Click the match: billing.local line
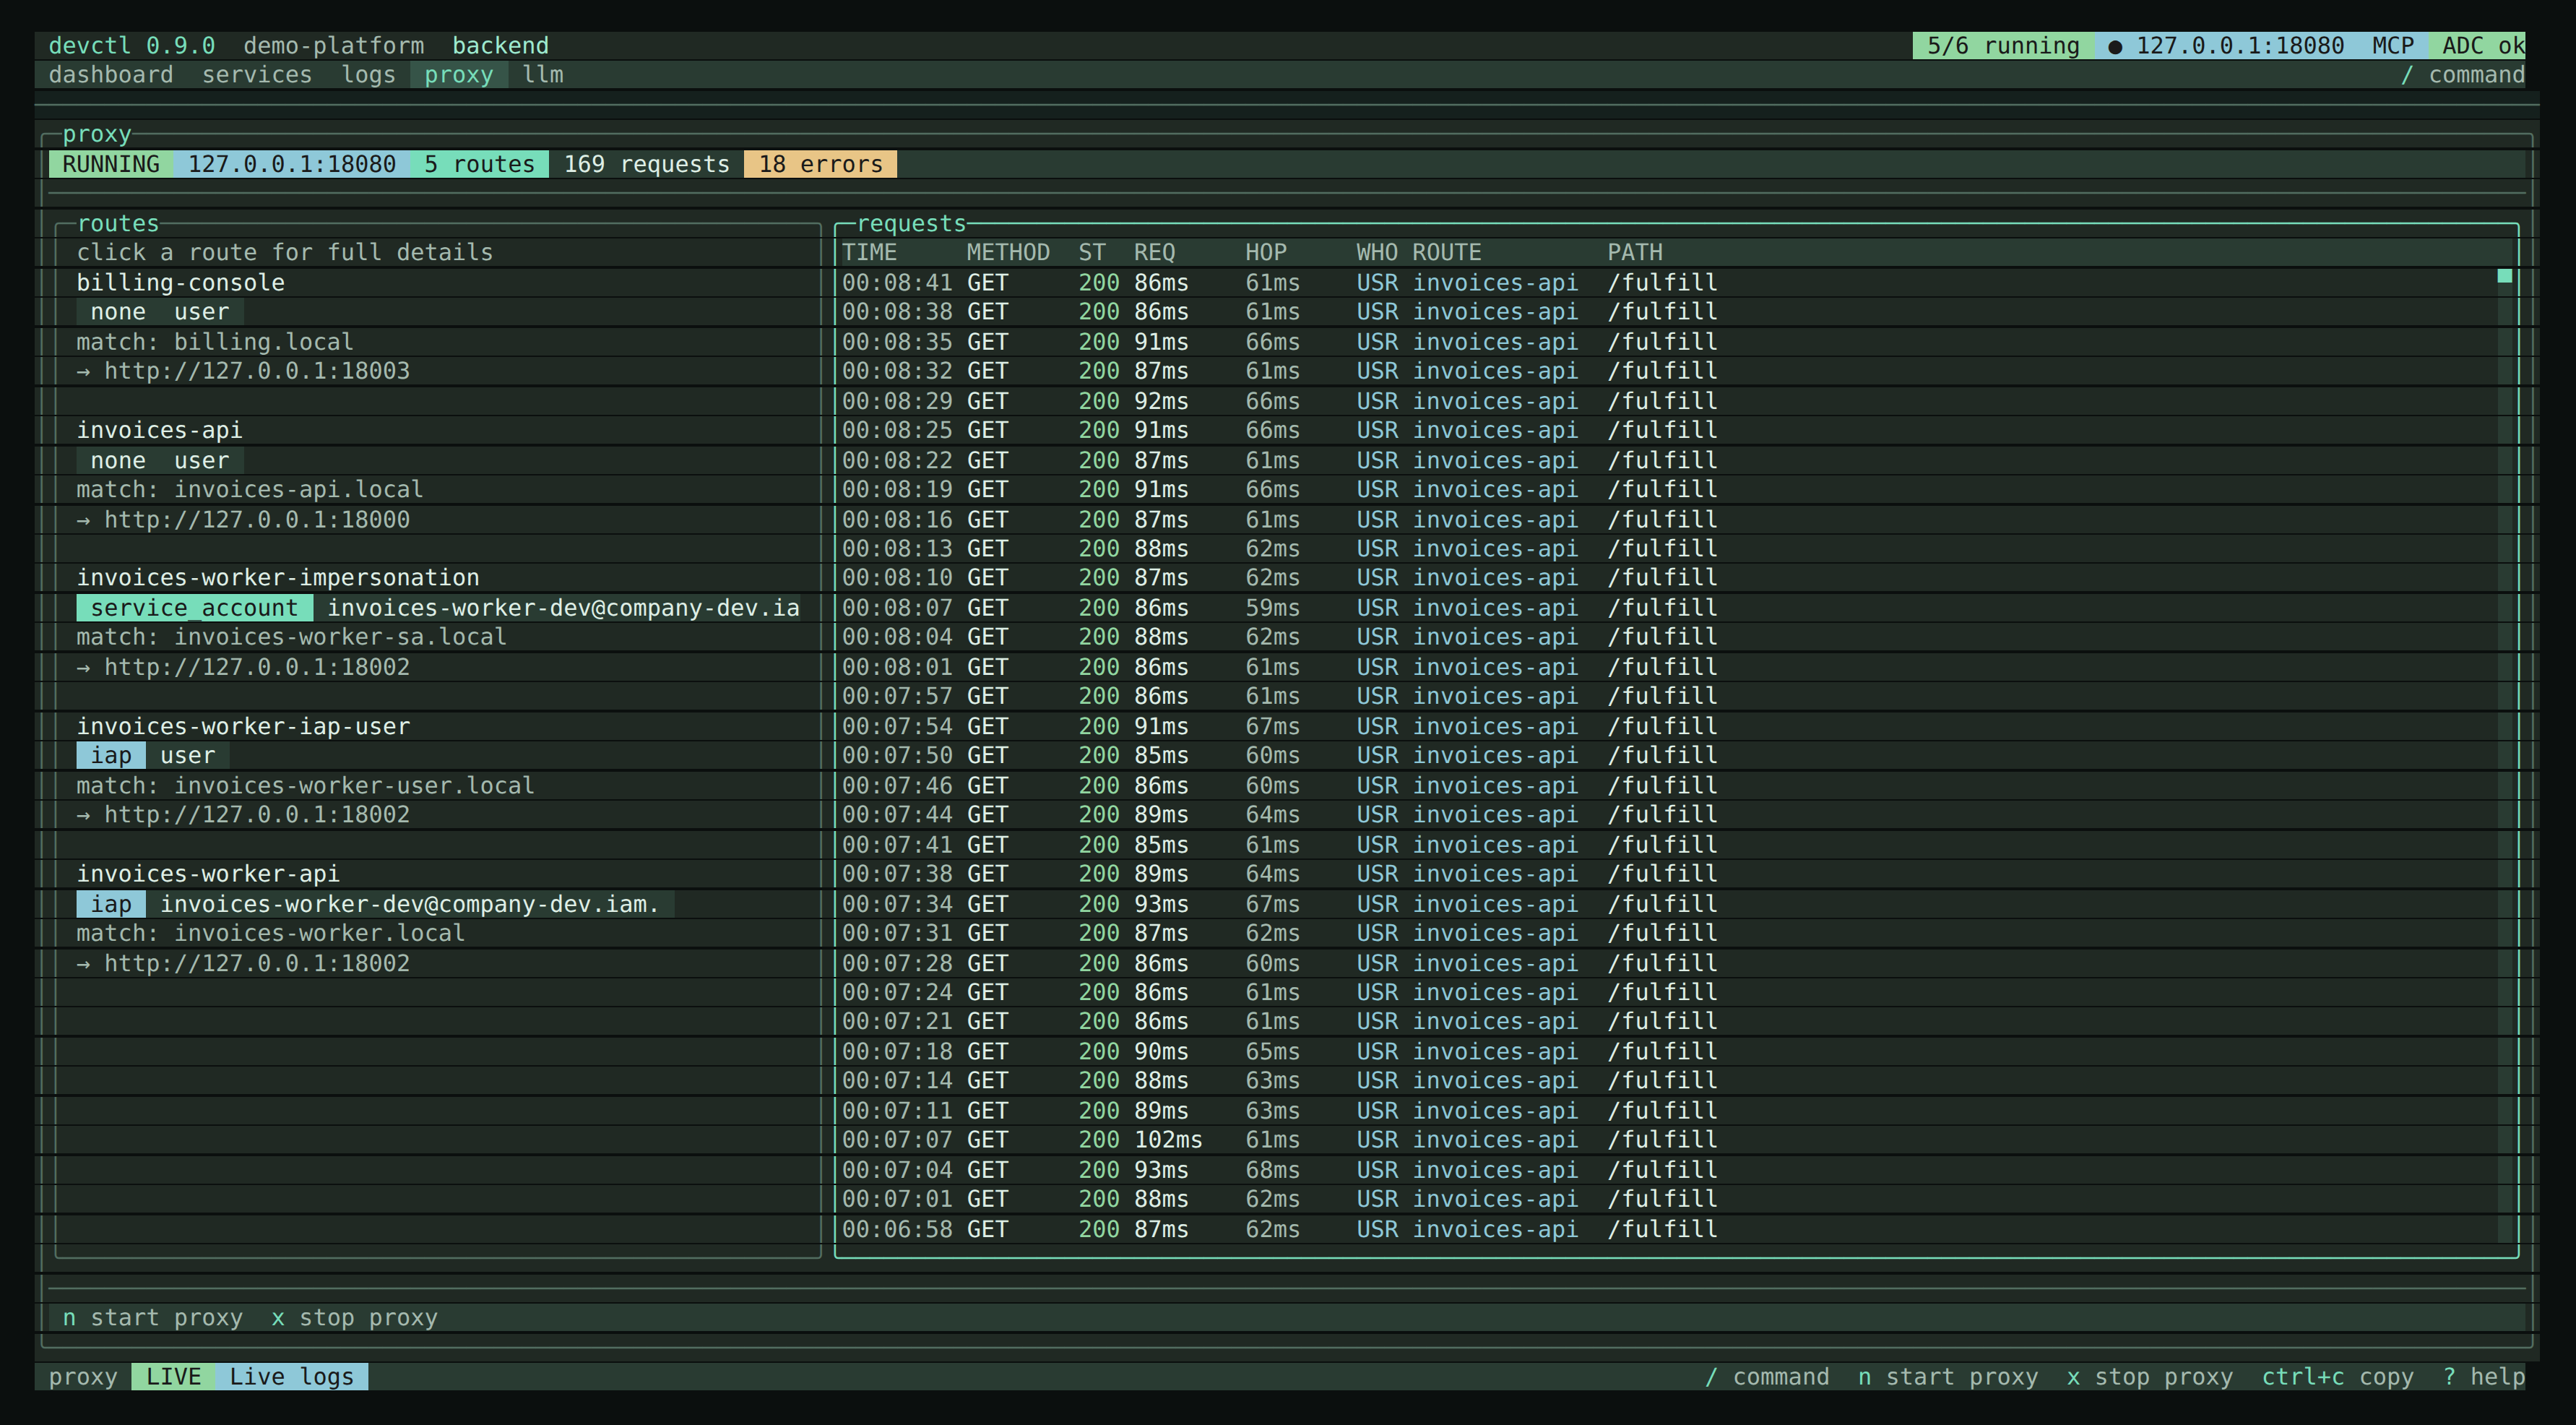Screen dimensions: 2576x1425 point(215,342)
